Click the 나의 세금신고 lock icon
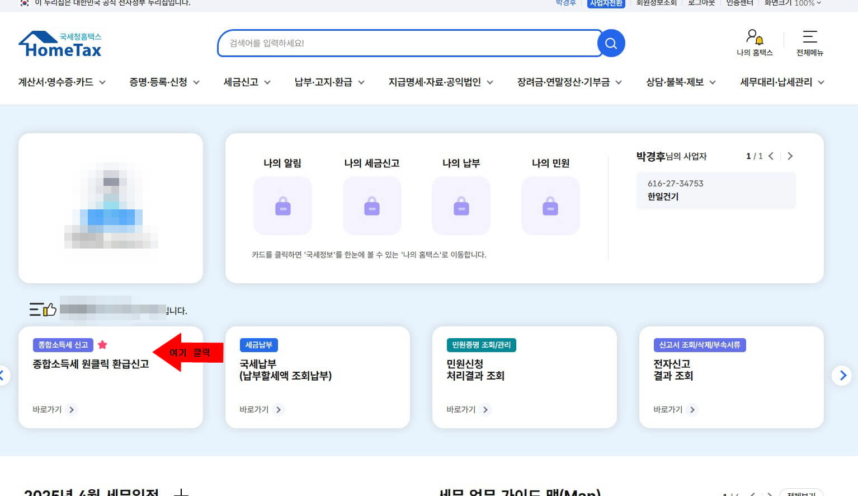Viewport: 858px width, 496px height. coord(372,205)
